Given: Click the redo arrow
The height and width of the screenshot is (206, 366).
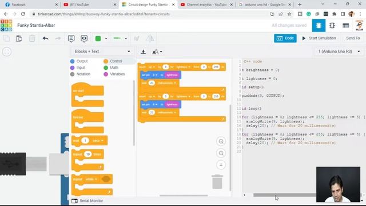Looking at the screenshot, I should point(58,38).
